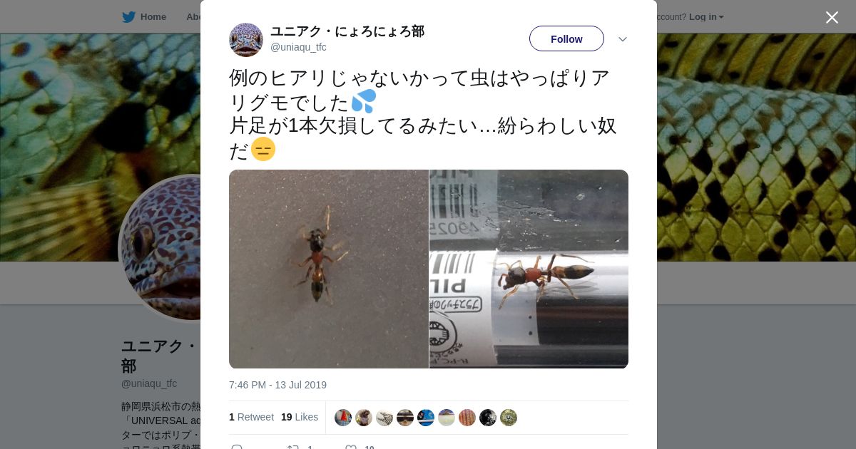The height and width of the screenshot is (449, 856).
Task: Click the first liker avatar with red hat
Action: [x=343, y=418]
